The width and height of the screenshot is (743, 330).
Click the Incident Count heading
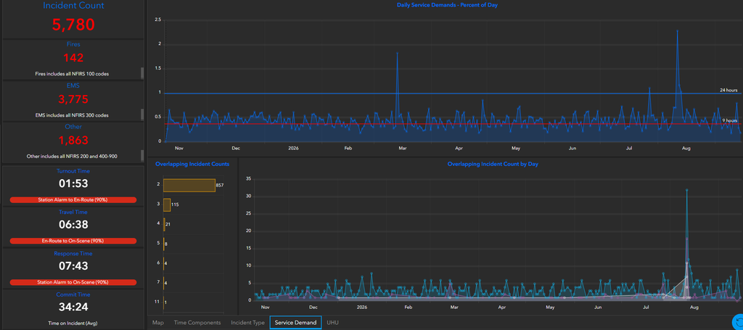[x=73, y=6]
